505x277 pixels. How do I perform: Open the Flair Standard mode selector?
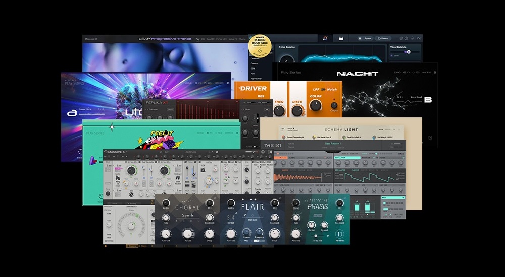252,220
